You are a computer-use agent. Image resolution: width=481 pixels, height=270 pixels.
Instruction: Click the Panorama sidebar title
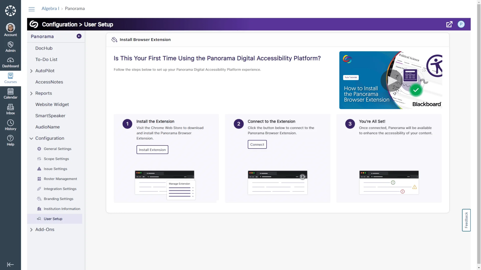[x=42, y=36]
